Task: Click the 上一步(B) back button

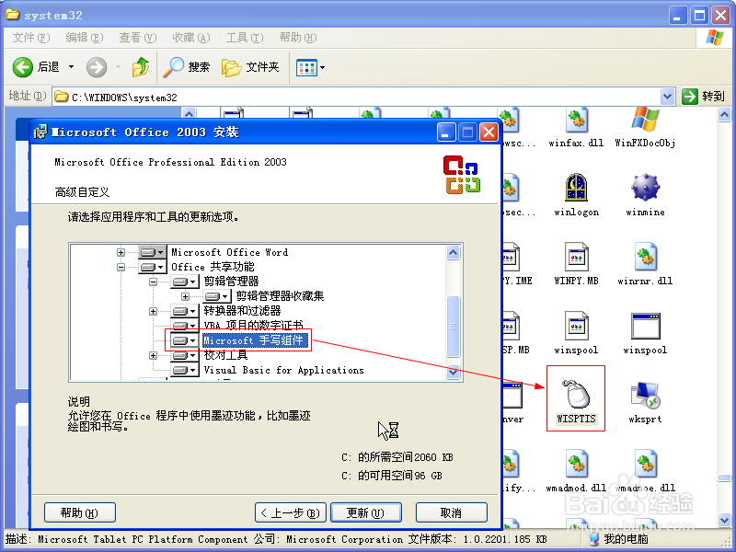Action: pos(291,512)
